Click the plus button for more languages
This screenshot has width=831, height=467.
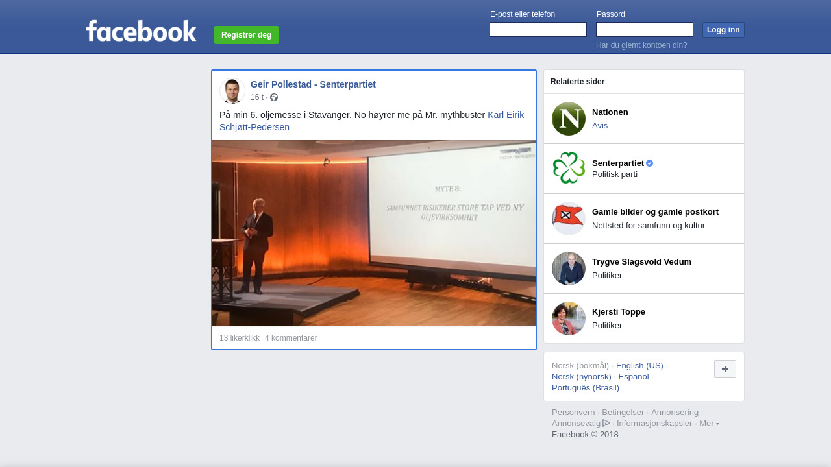tap(725, 369)
